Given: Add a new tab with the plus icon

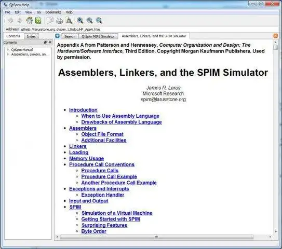Looking at the screenshot, I should coord(57,36).
